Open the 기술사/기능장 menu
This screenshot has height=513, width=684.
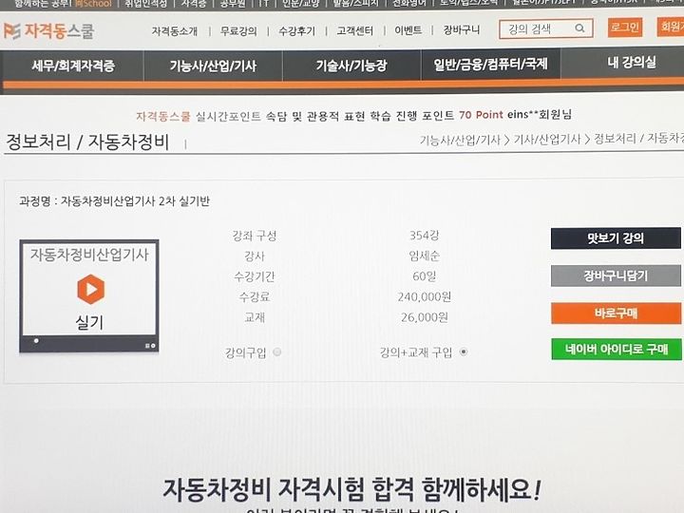click(x=351, y=66)
